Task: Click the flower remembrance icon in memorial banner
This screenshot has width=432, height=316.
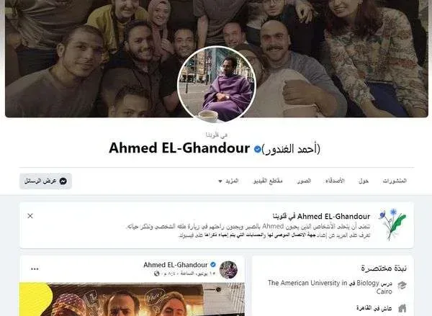Action: [x=393, y=224]
